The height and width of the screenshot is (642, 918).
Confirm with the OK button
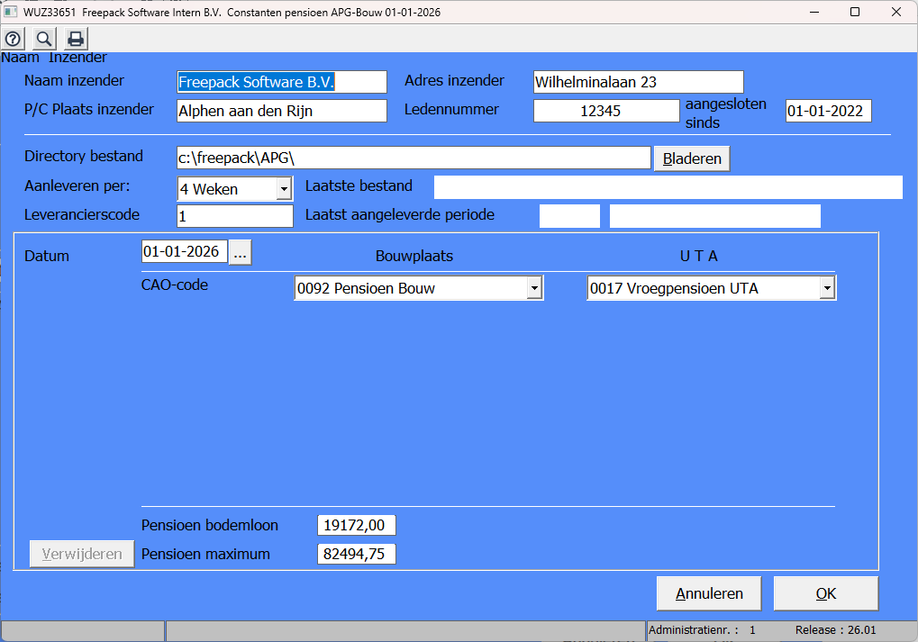point(825,593)
